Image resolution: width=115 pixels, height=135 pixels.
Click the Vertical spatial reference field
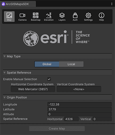(102, 119)
